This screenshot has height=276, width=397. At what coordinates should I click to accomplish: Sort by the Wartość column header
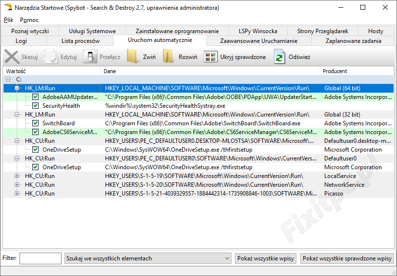point(52,71)
